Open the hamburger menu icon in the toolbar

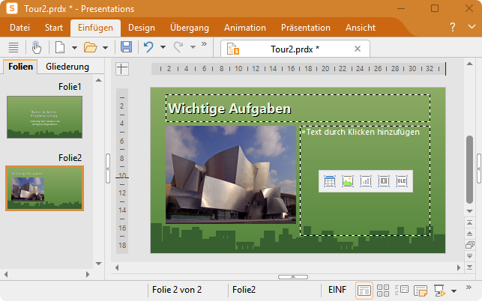[x=13, y=47]
